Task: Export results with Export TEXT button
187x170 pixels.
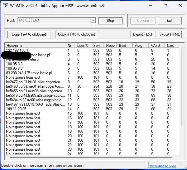Action: click(143, 34)
